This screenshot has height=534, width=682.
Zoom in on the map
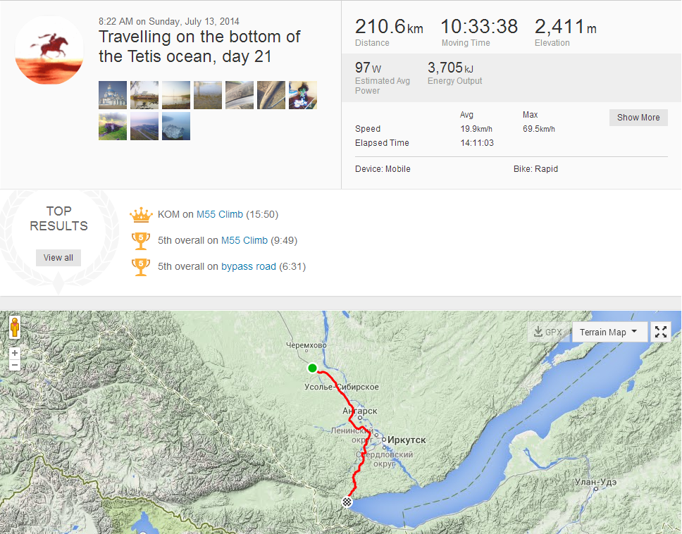[15, 353]
